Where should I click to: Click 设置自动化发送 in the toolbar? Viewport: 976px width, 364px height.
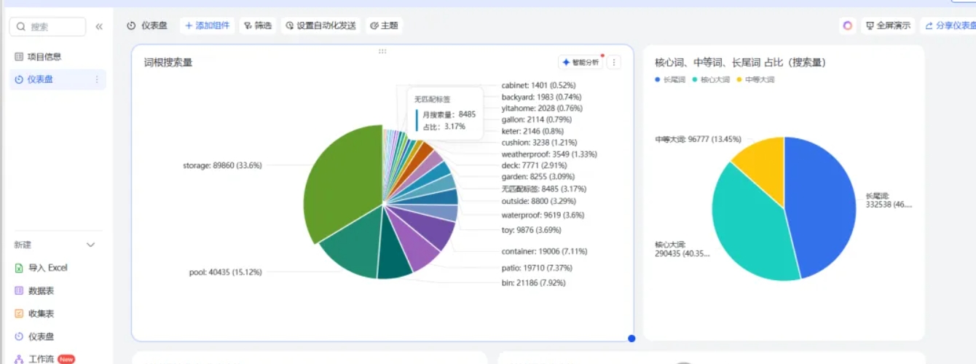tap(320, 25)
